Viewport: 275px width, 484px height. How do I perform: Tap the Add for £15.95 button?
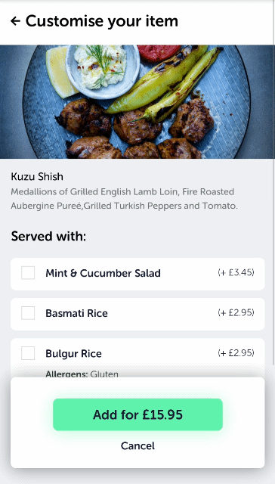(x=137, y=414)
